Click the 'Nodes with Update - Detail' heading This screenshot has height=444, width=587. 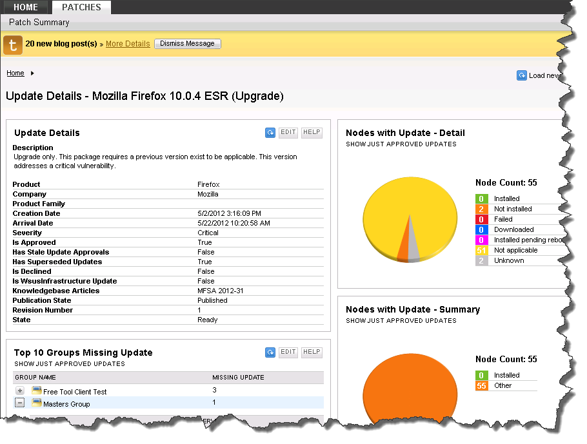405,133
